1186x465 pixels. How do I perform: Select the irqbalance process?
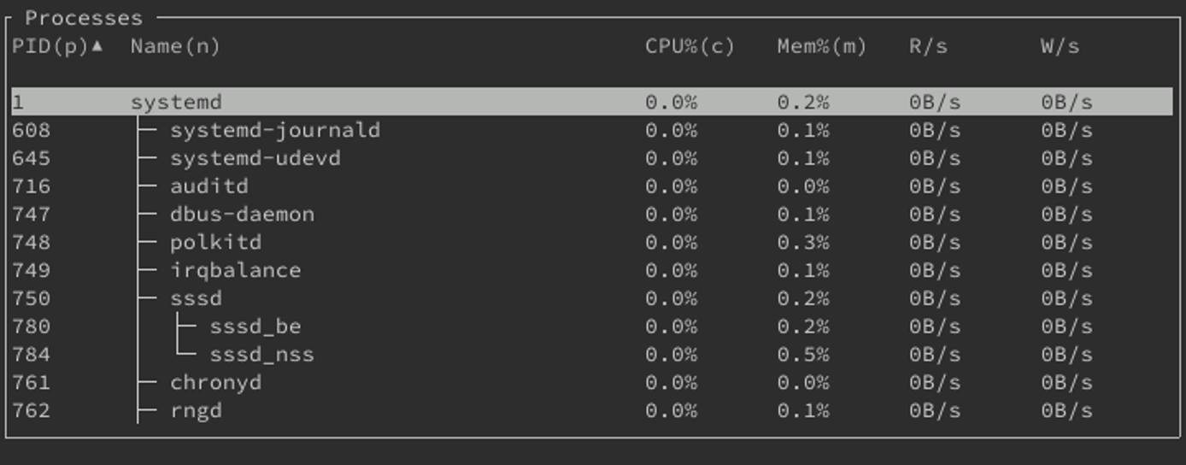[235, 271]
